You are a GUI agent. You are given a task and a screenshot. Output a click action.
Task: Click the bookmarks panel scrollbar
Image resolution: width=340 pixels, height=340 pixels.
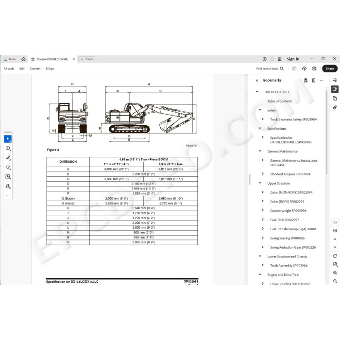point(327,132)
